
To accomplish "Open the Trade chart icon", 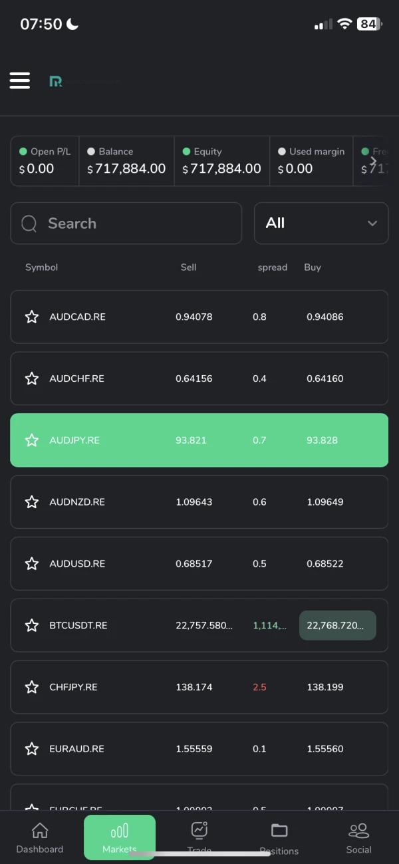I will tap(199, 830).
